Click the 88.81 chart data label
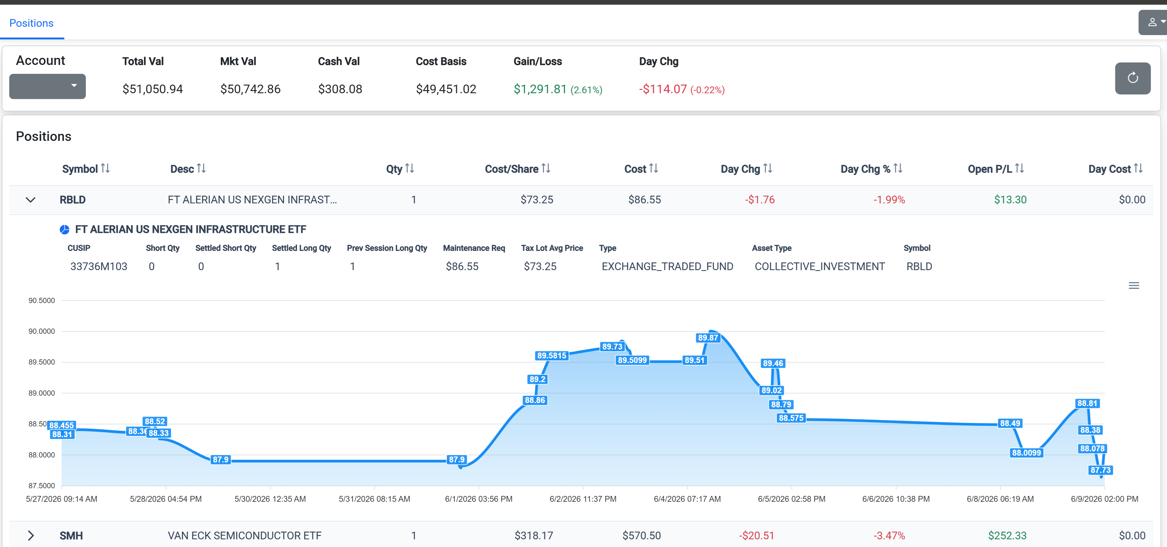This screenshot has width=1167, height=547. 1087,403
